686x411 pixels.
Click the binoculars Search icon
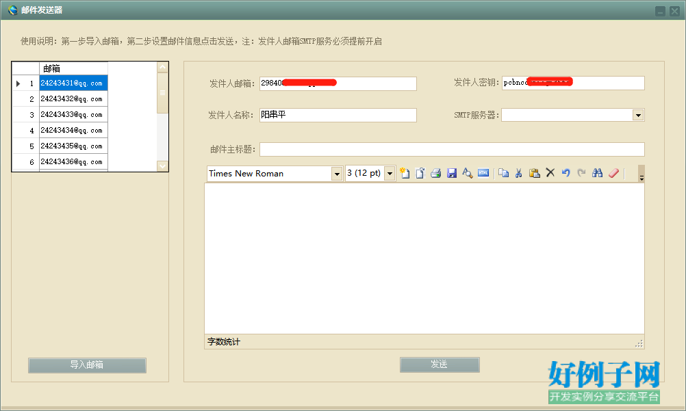click(598, 173)
